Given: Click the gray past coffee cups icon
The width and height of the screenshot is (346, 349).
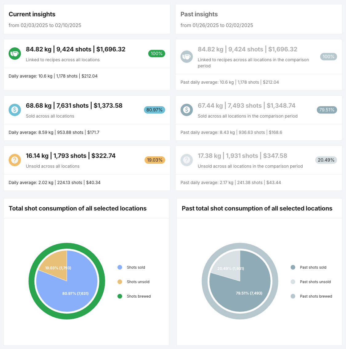Looking at the screenshot, I should click(x=187, y=57).
